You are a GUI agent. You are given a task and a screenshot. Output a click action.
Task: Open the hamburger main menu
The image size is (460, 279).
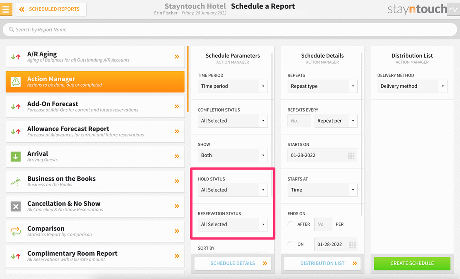point(6,9)
